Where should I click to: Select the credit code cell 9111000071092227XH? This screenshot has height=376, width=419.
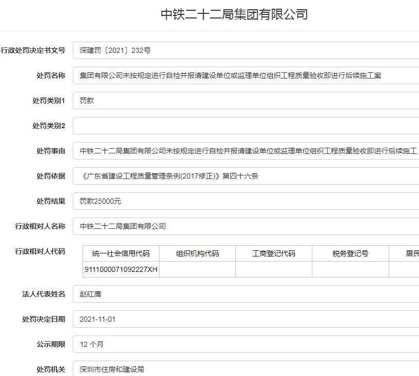(121, 269)
